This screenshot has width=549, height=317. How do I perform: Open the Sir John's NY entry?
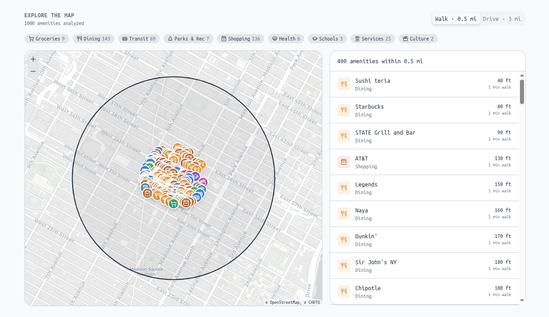click(x=424, y=266)
